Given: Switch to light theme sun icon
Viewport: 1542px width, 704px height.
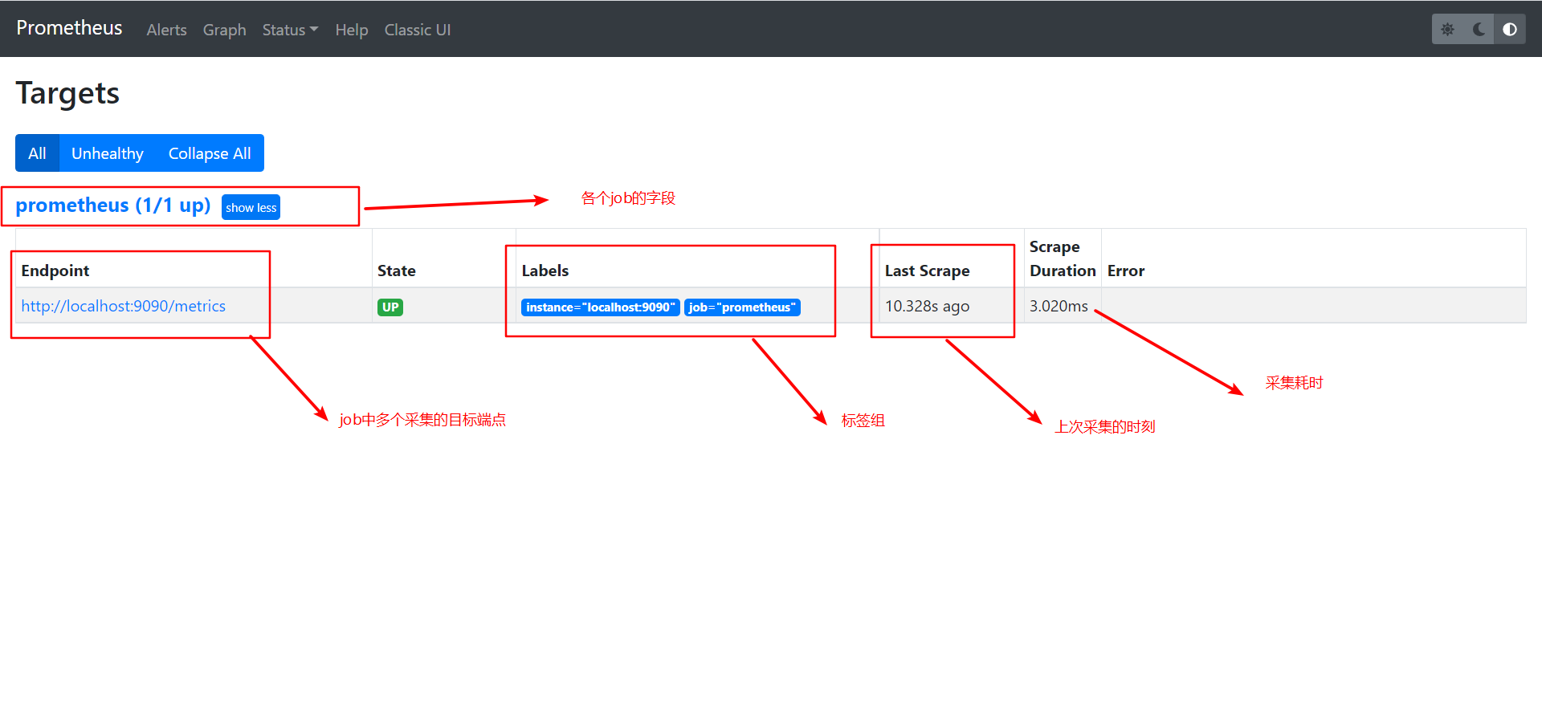Looking at the screenshot, I should (1447, 30).
